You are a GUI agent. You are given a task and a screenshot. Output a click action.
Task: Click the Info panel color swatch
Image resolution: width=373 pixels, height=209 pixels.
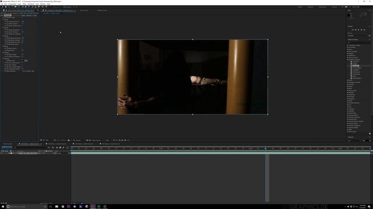pyautogui.click(x=349, y=15)
